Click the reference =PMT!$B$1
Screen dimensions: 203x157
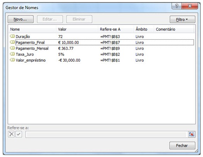point(110,60)
